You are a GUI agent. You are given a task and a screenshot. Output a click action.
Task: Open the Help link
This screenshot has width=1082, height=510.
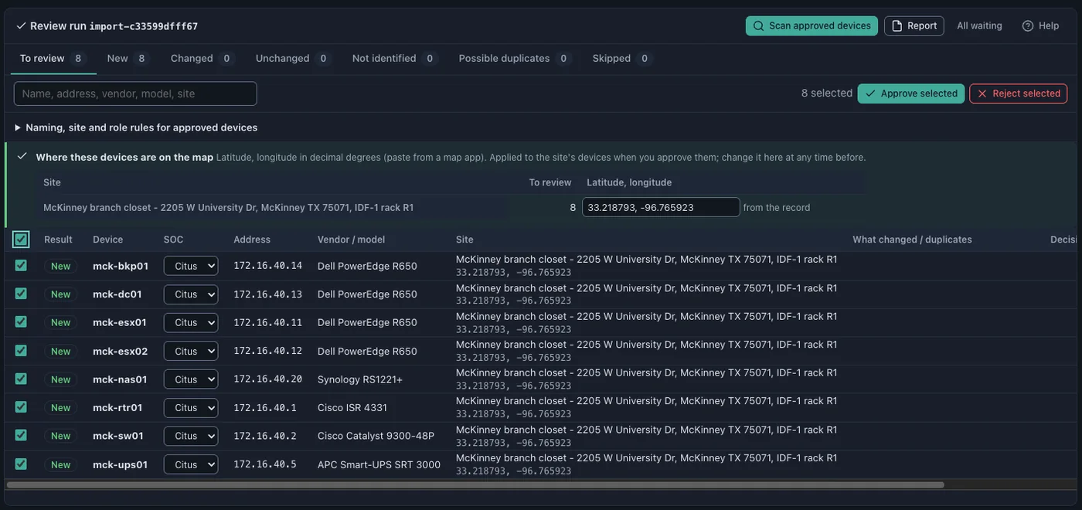click(1040, 25)
